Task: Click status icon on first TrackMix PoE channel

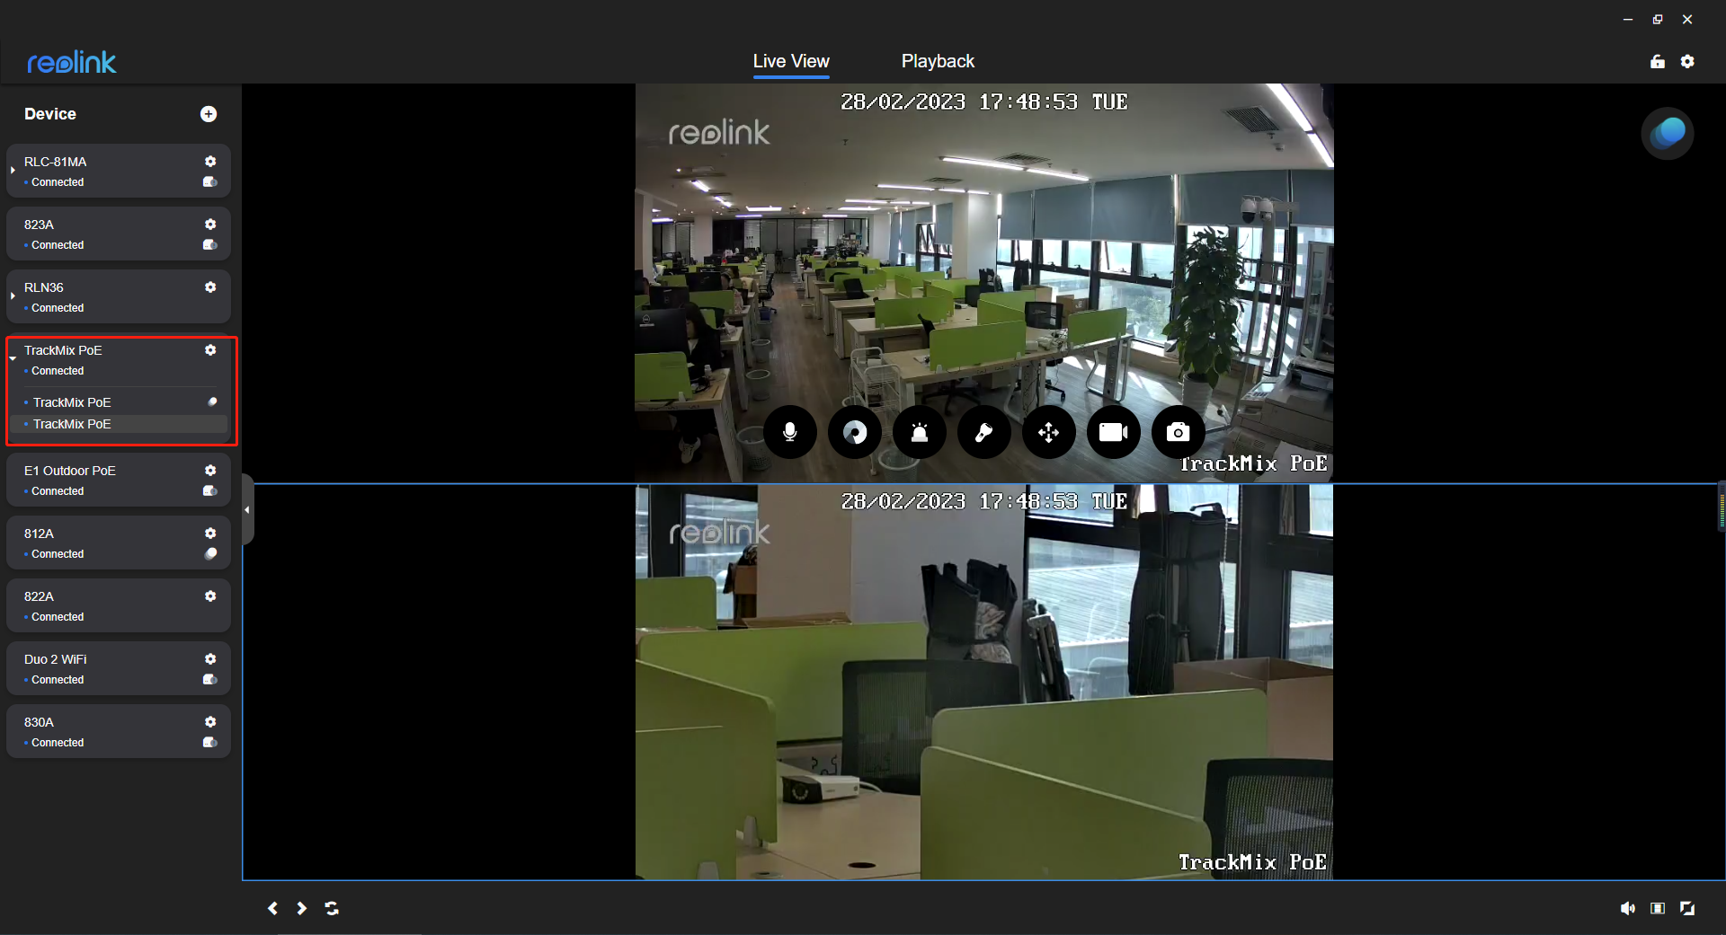Action: point(212,402)
